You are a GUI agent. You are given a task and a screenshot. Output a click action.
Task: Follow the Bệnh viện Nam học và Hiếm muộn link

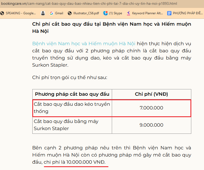(84, 43)
